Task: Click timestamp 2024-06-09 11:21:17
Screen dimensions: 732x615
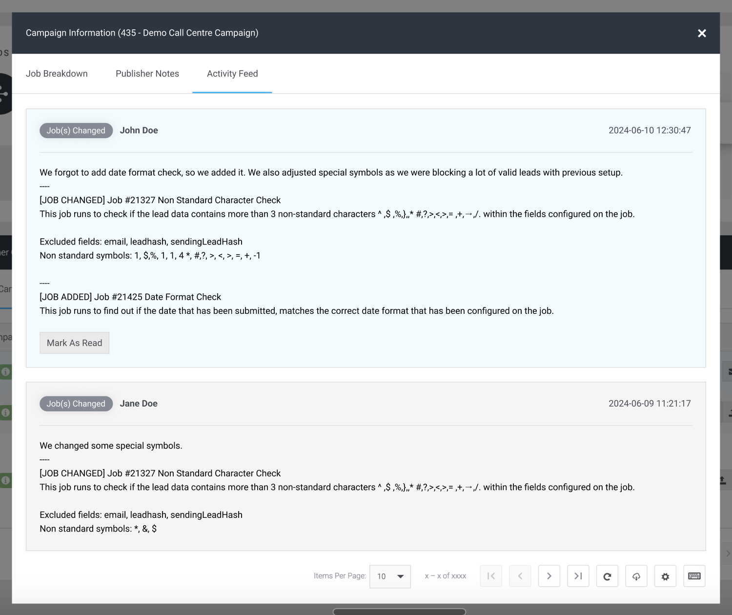Action: tap(650, 404)
